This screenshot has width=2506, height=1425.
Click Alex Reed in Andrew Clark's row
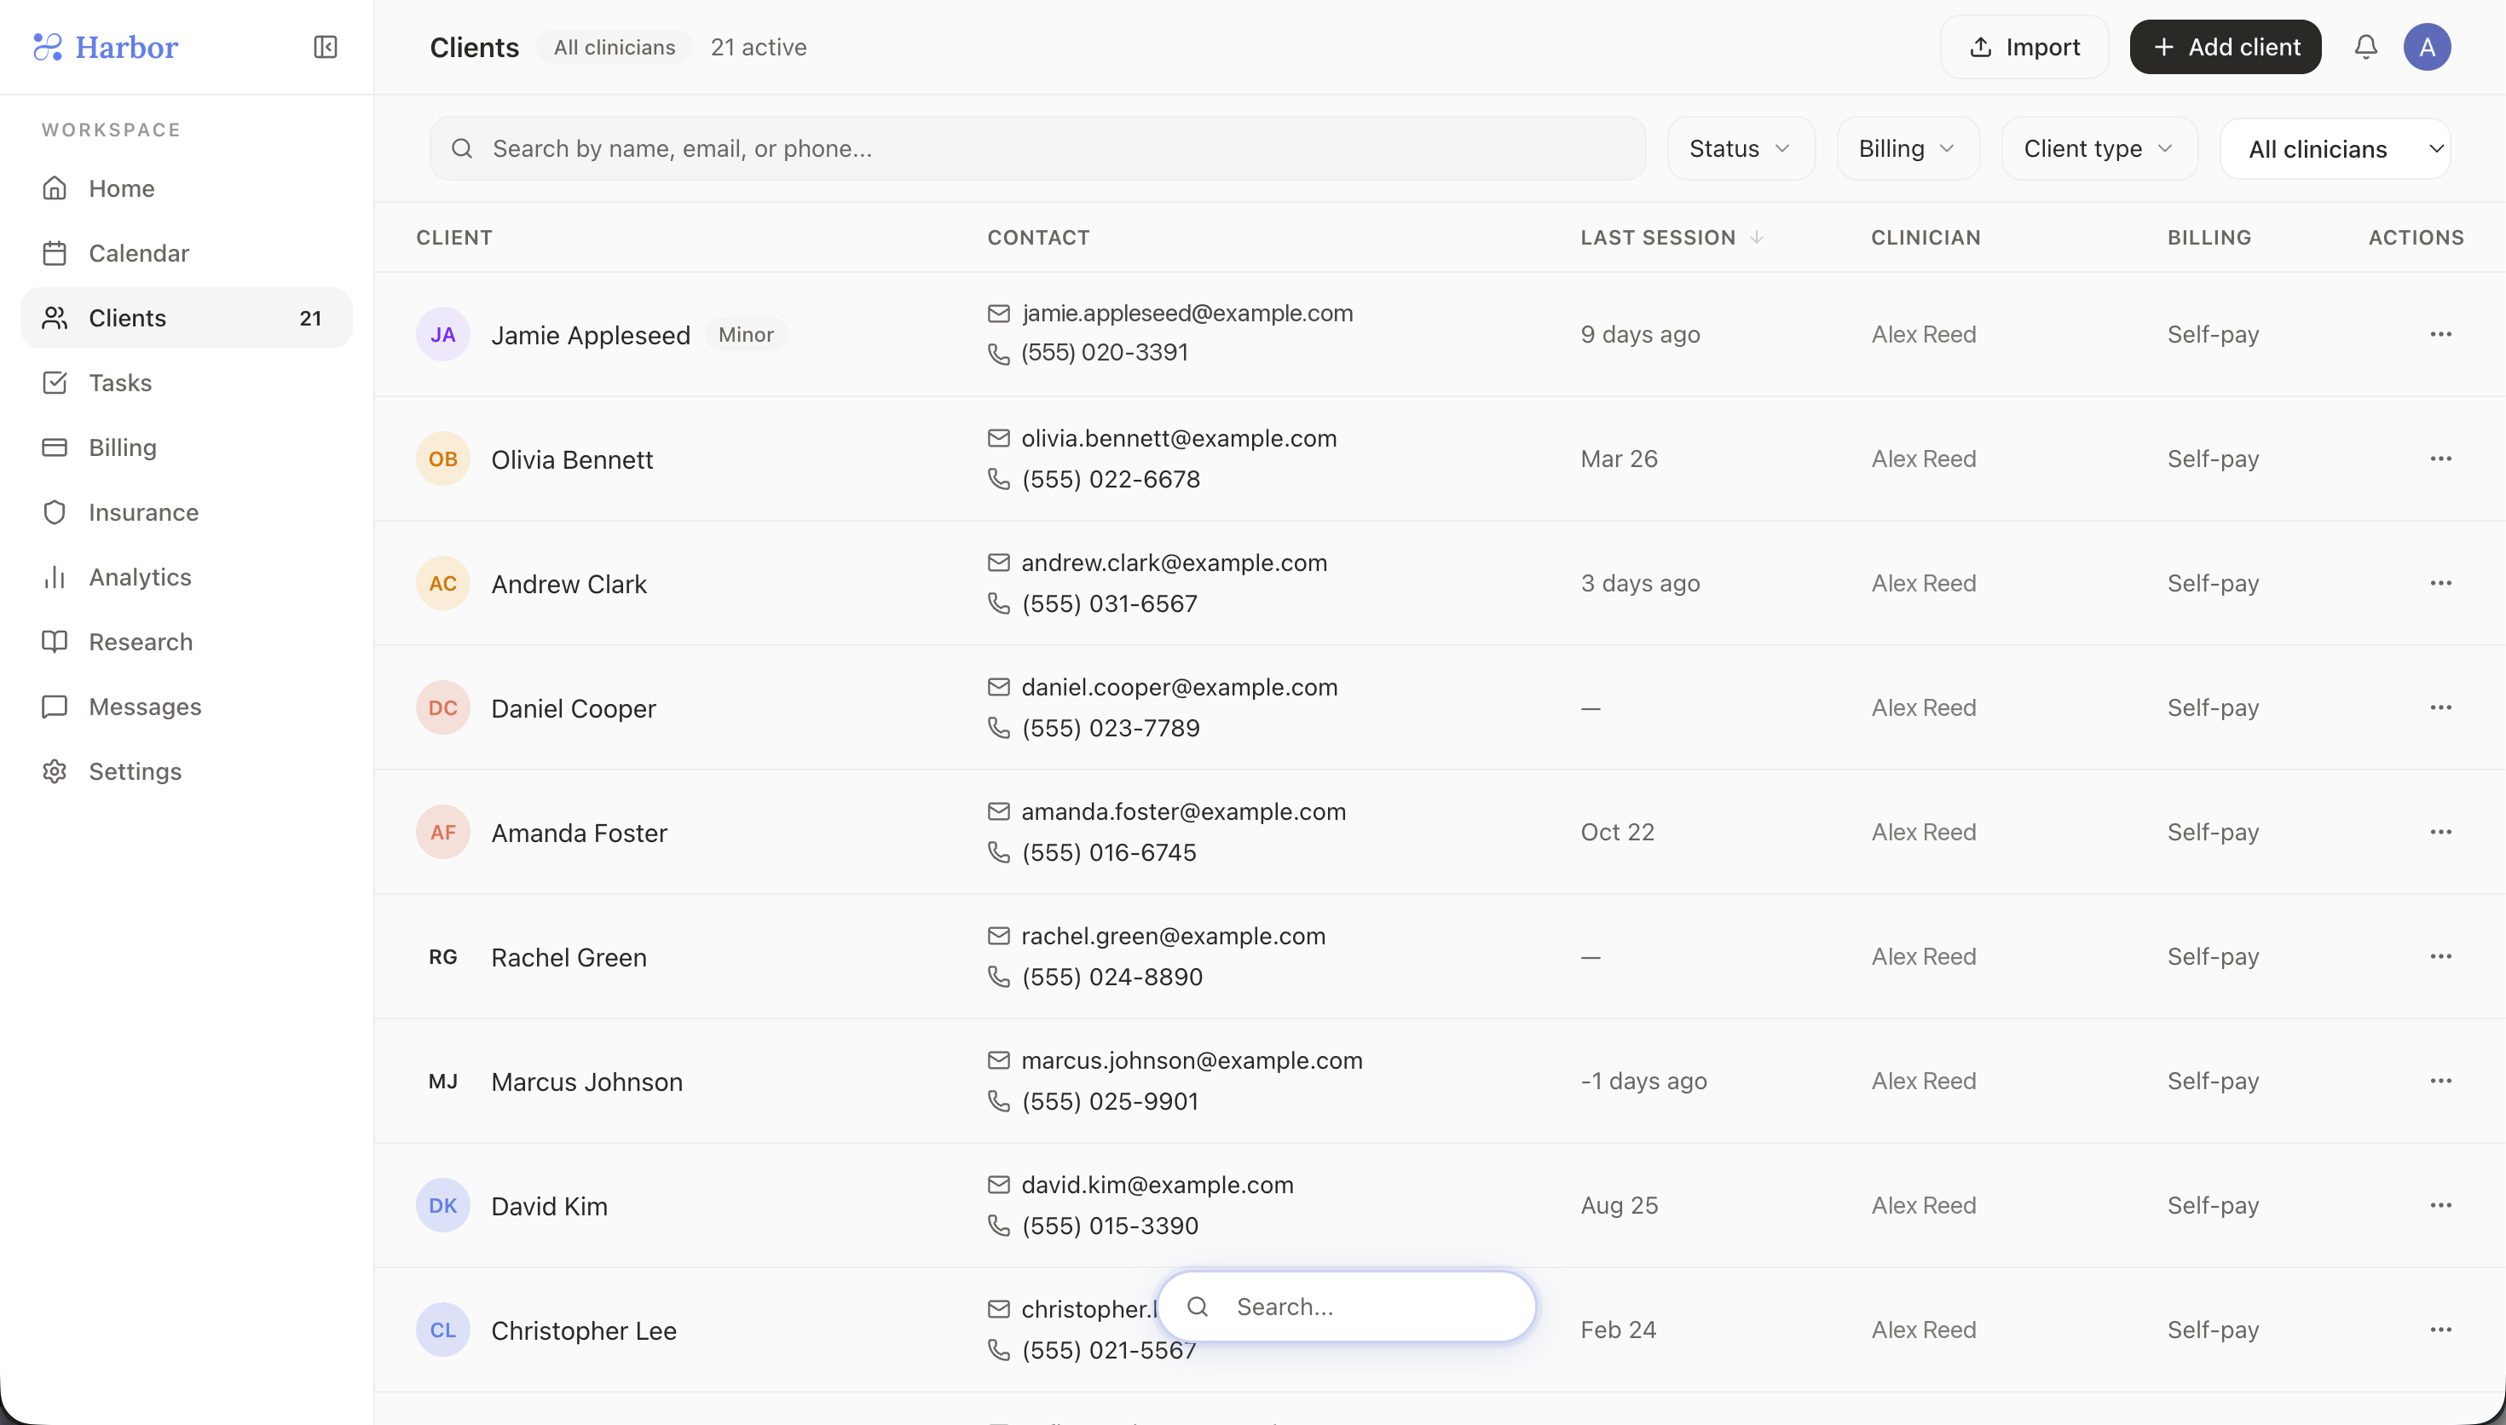pos(1923,583)
